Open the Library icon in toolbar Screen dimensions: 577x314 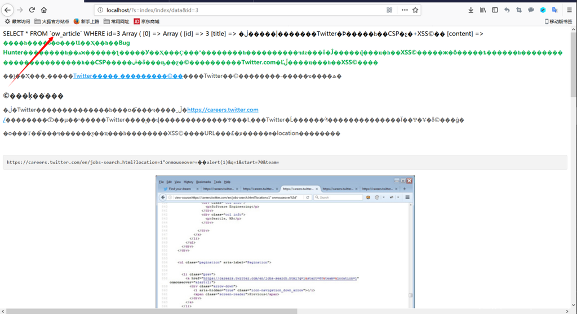pos(483,10)
